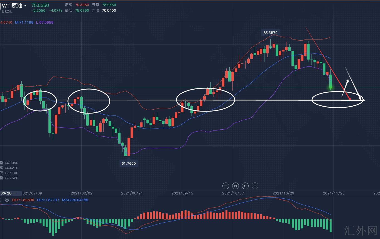The image size is (380, 239).
Task: Click the 最高 value 79.3050
Action: 82,5
